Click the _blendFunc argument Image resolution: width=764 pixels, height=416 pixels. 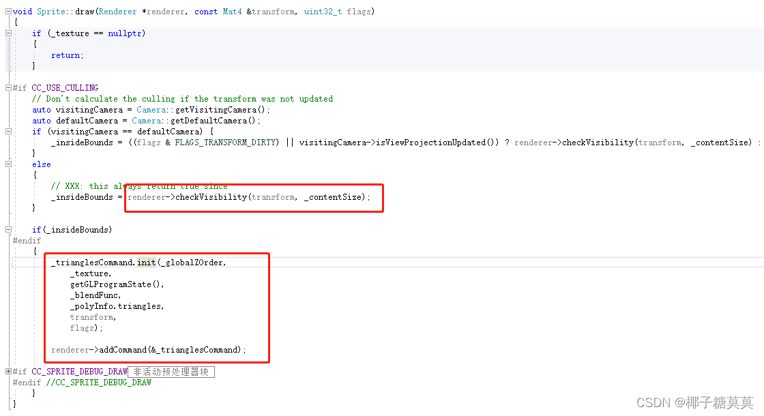tap(94, 295)
